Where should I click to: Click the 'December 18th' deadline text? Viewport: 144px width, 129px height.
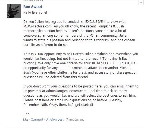tap(35, 105)
